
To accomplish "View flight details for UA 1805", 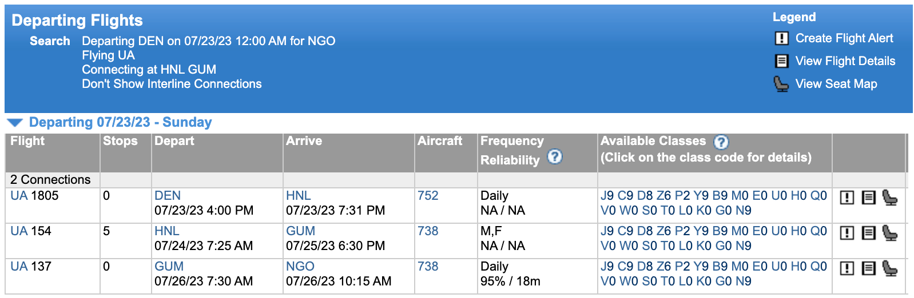I will pos(868,198).
